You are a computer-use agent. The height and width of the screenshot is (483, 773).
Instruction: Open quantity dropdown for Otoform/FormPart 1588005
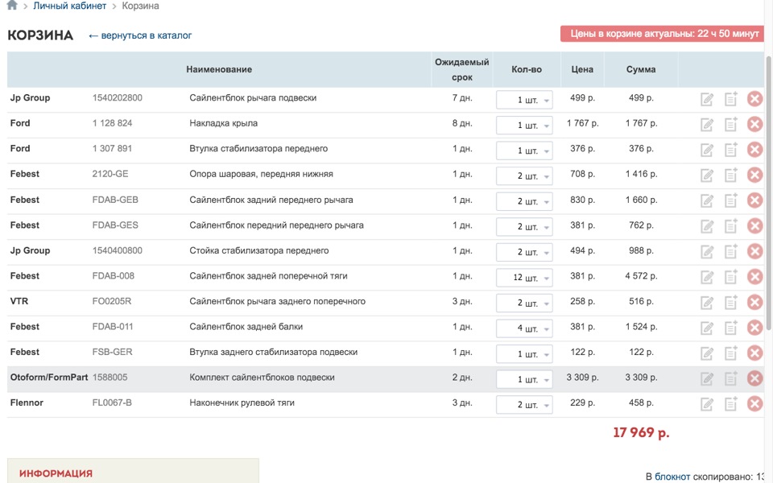[524, 379]
